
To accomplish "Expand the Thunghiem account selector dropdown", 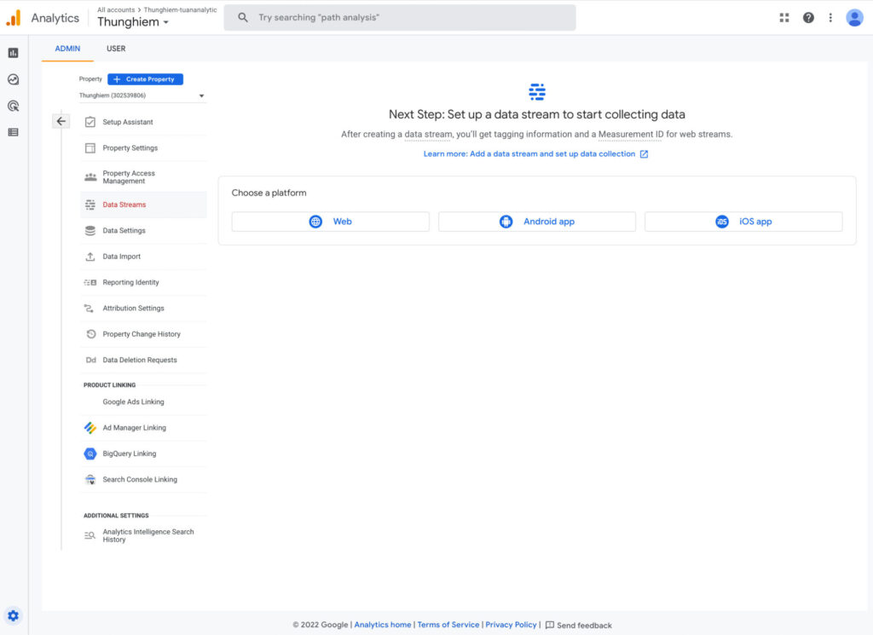I will [133, 22].
